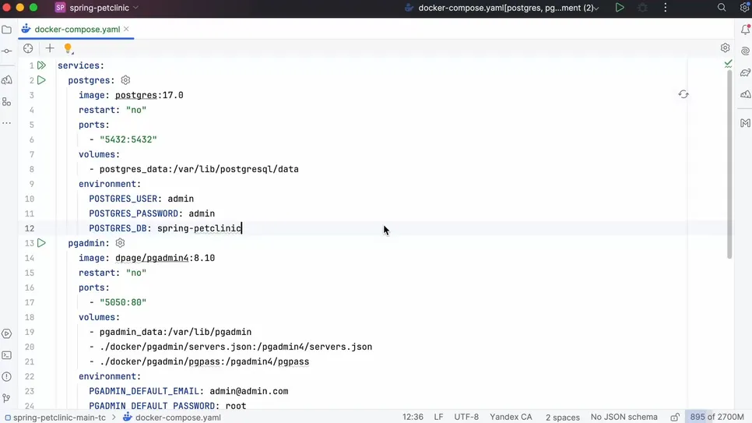Click POSTGRES_DB key on line 12
Viewport: 752px width, 423px height.
tap(118, 228)
